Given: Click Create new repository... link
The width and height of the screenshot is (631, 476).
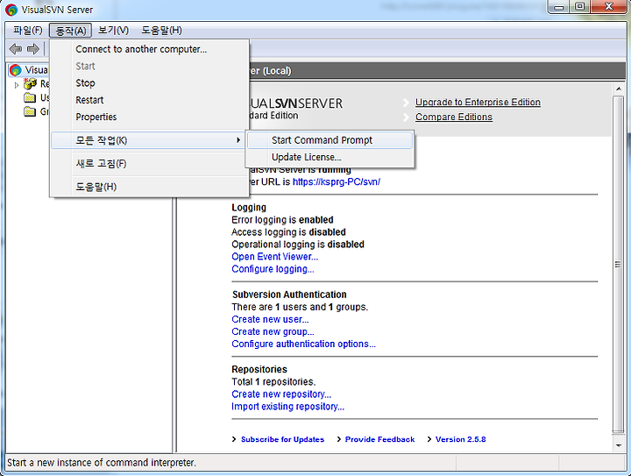Looking at the screenshot, I should [x=281, y=394].
